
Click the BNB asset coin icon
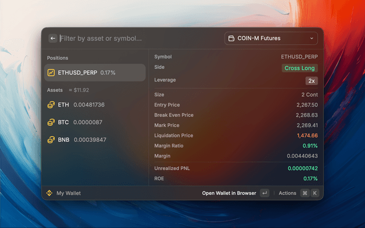tap(51, 140)
